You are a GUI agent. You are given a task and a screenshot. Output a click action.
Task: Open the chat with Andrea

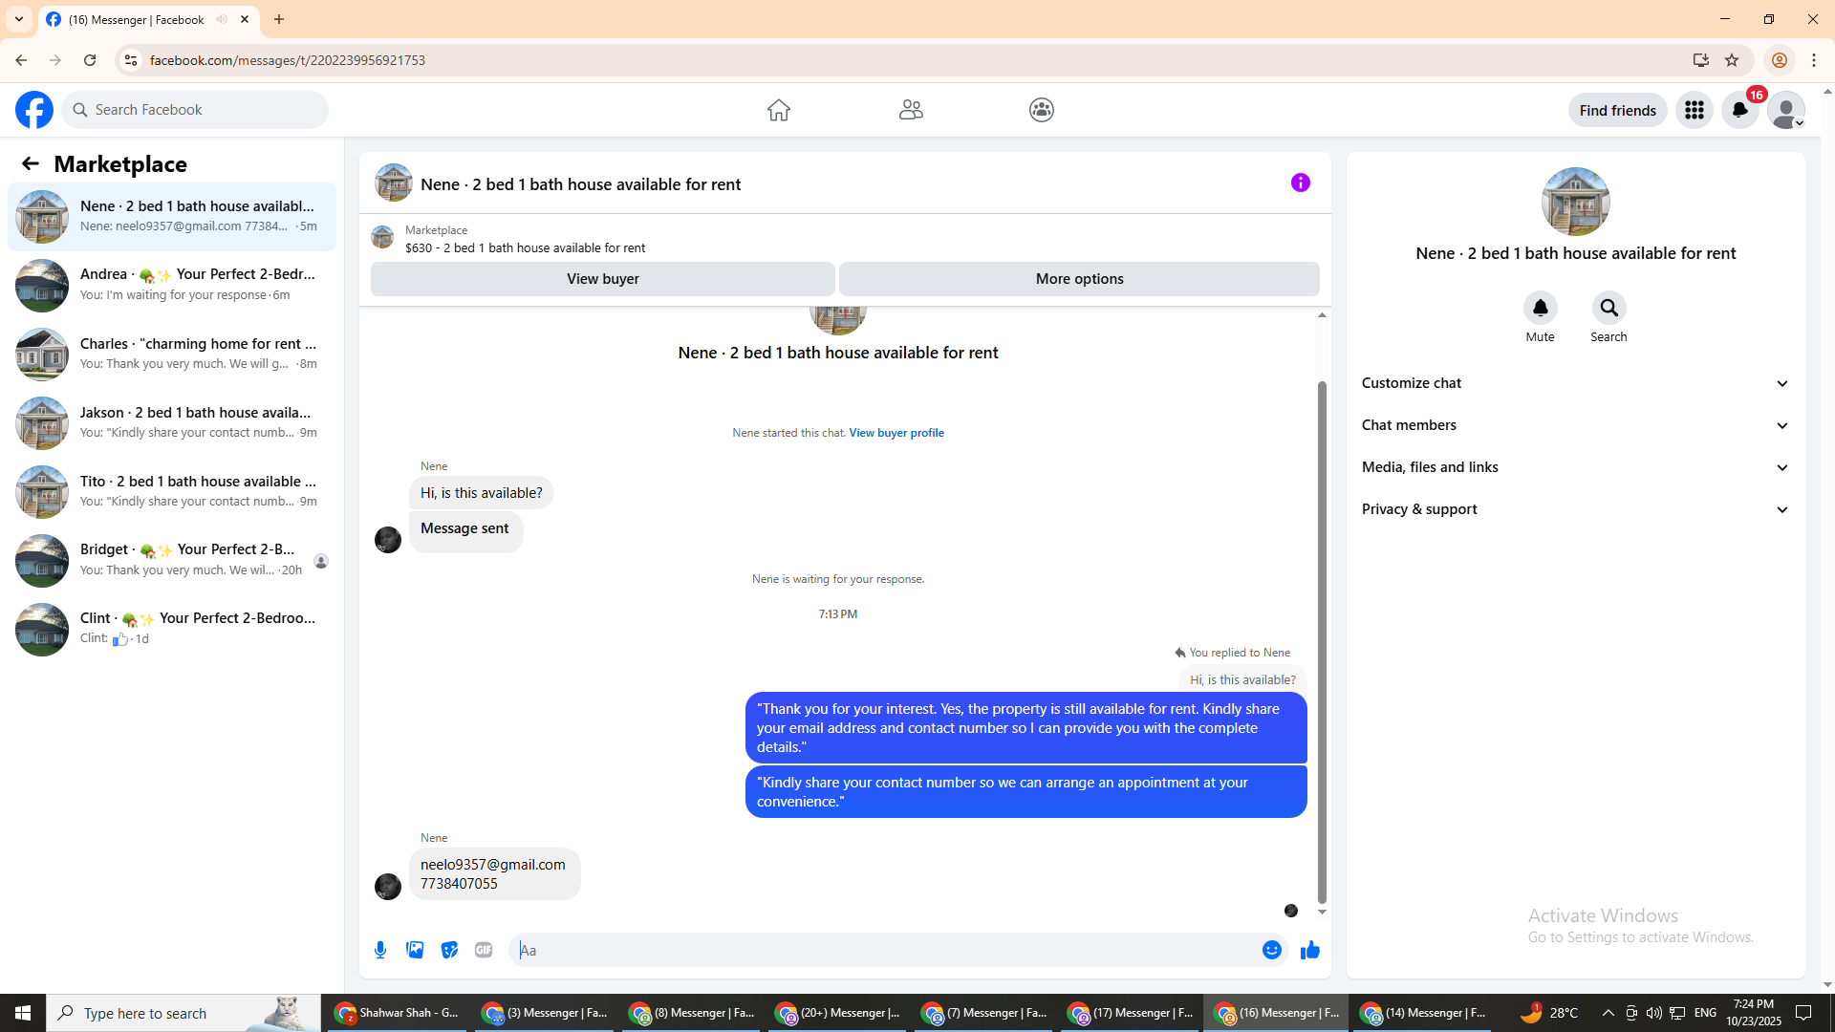point(172,285)
